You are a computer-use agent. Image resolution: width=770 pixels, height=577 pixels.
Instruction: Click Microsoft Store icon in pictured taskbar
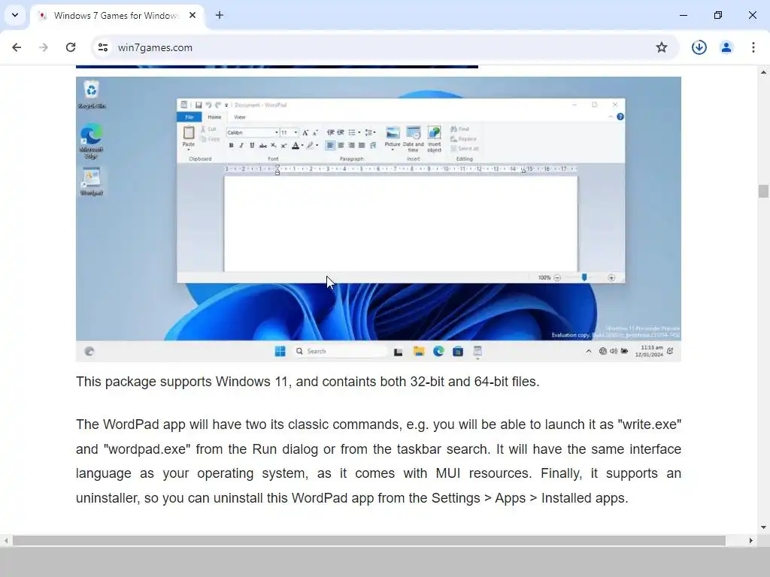(x=458, y=352)
